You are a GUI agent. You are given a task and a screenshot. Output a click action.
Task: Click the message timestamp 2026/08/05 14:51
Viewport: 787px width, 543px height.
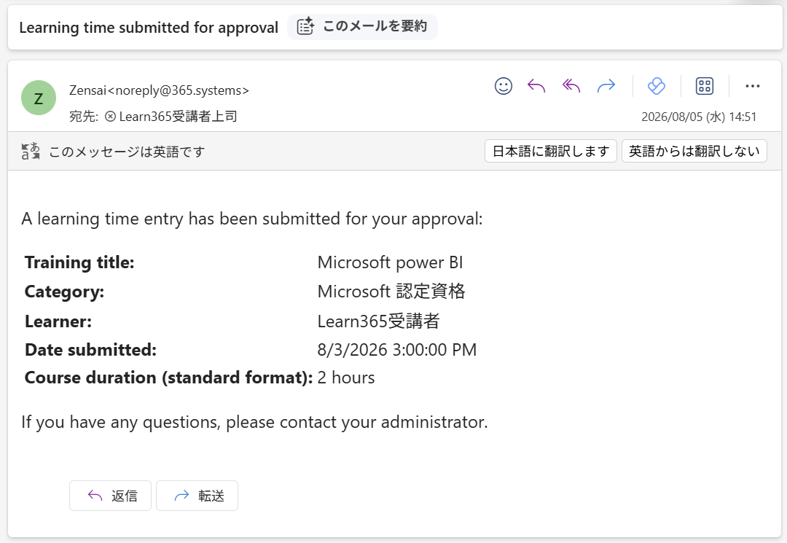[699, 117]
